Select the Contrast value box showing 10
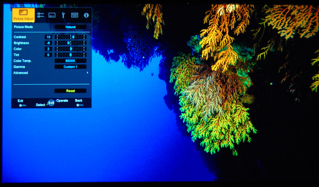Image resolution: width=319 pixels, height=187 pixels. (48, 37)
